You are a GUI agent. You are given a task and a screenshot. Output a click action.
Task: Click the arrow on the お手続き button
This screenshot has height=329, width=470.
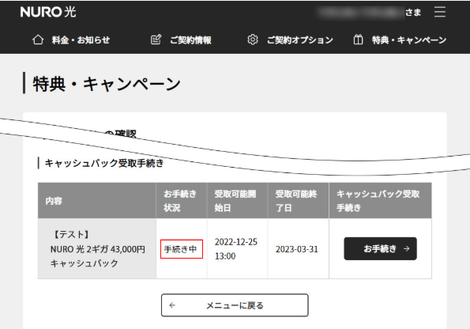(407, 248)
